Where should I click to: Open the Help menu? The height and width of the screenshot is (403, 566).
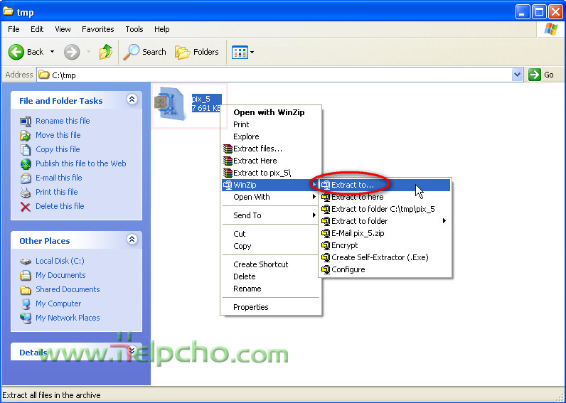coord(161,29)
